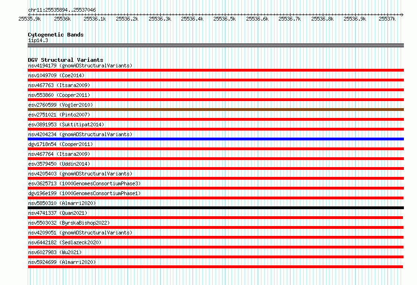The height and width of the screenshot is (285, 417).
Task: Click the 25536.5k ruler tick label
Action: click(x=225, y=19)
